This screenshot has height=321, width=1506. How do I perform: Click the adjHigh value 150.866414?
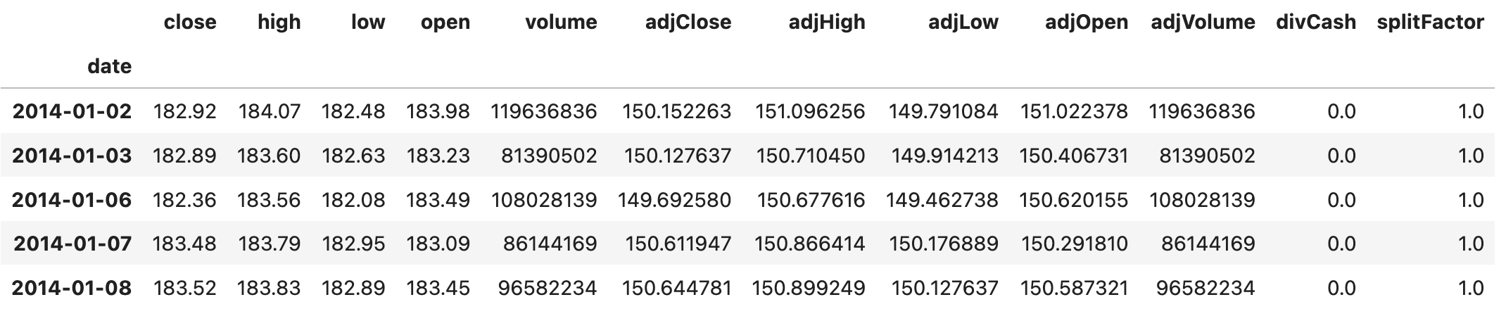point(810,244)
